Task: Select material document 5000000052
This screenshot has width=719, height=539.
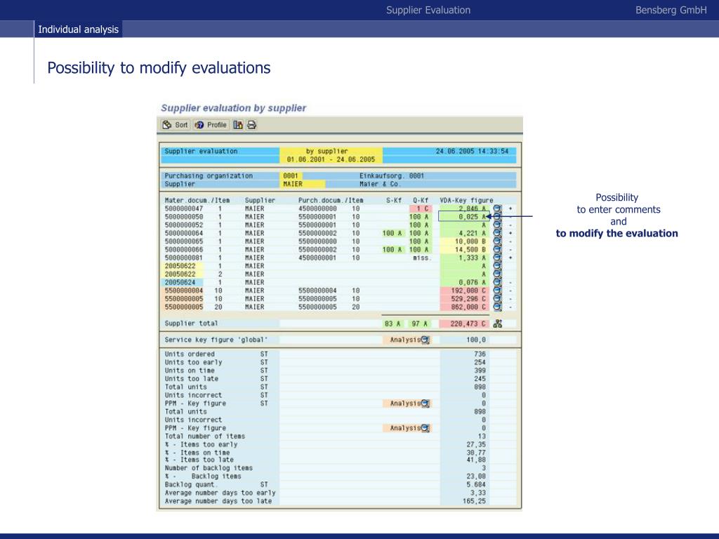Action: point(184,225)
